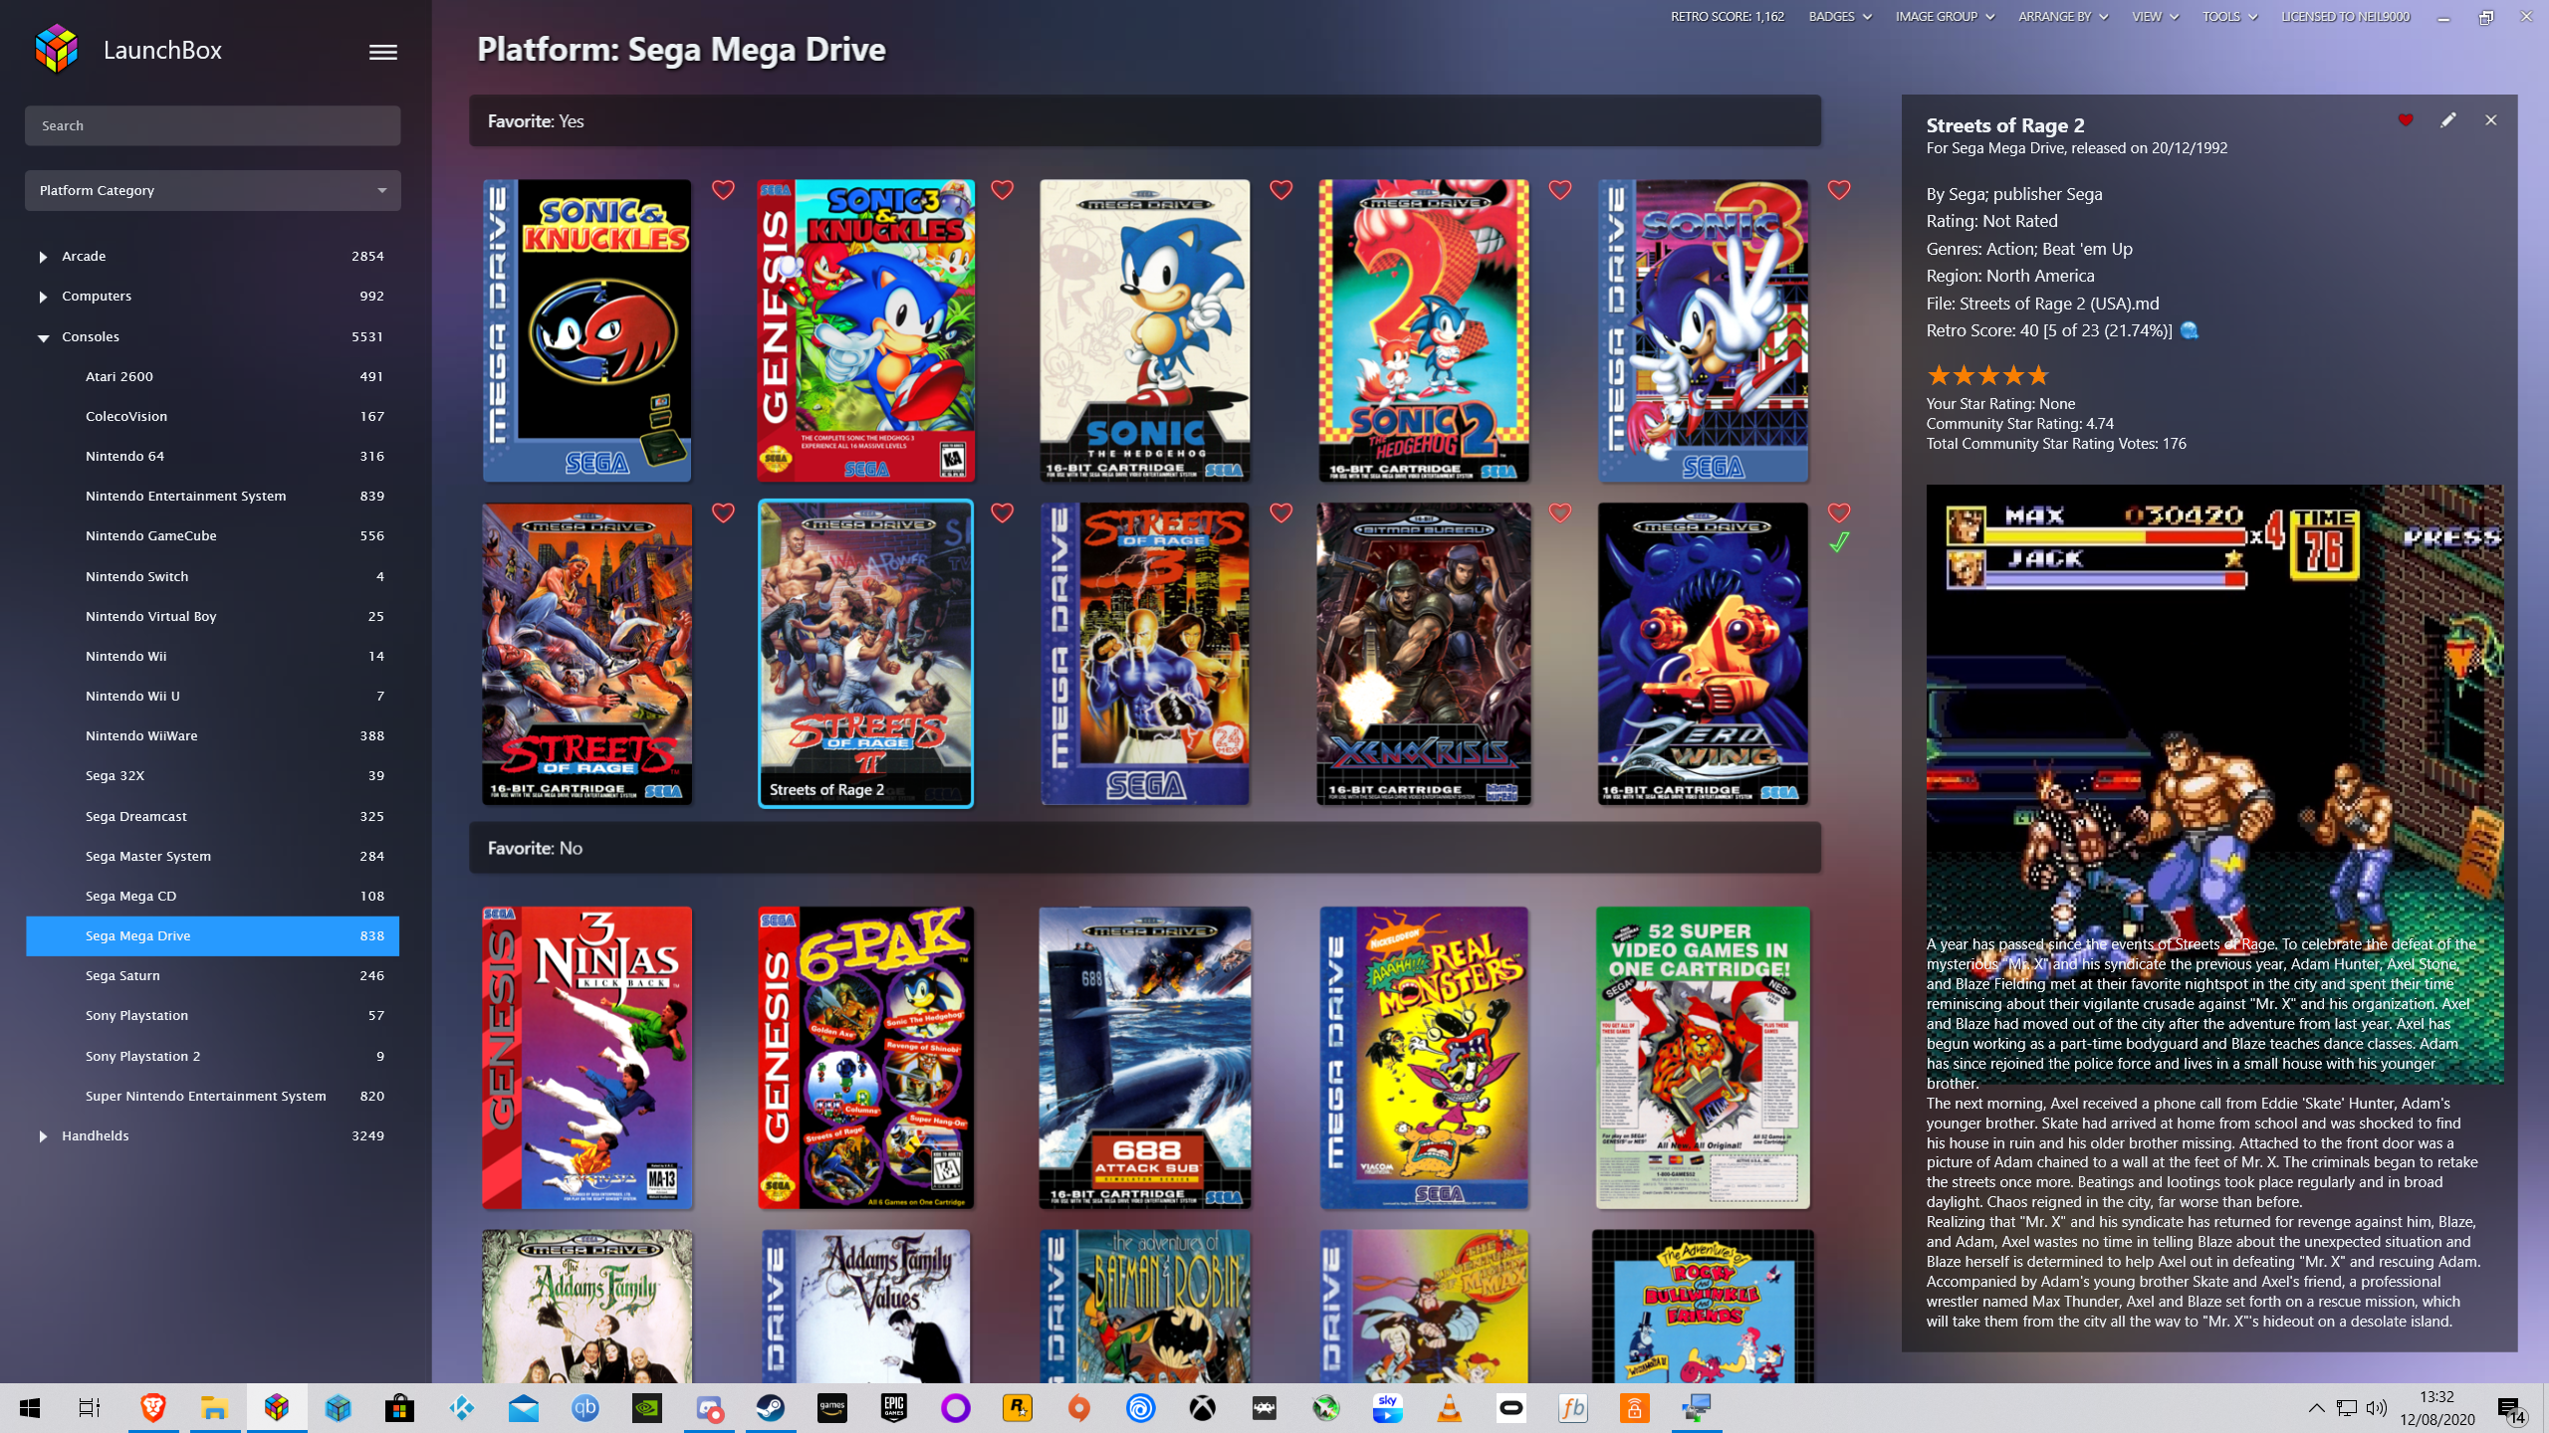
Task: Click Licensed to Neil9000 text
Action: [2345, 17]
